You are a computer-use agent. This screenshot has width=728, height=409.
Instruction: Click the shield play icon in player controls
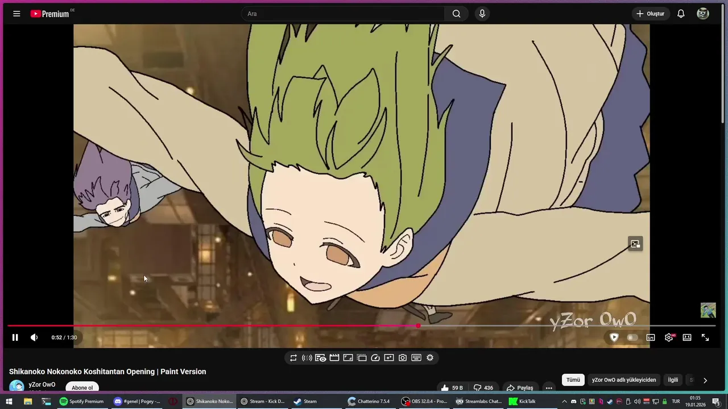point(614,337)
